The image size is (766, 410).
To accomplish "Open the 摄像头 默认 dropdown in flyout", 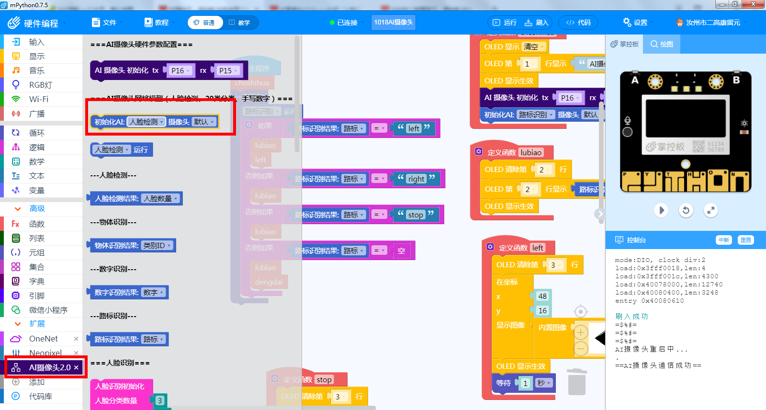I will click(x=204, y=122).
